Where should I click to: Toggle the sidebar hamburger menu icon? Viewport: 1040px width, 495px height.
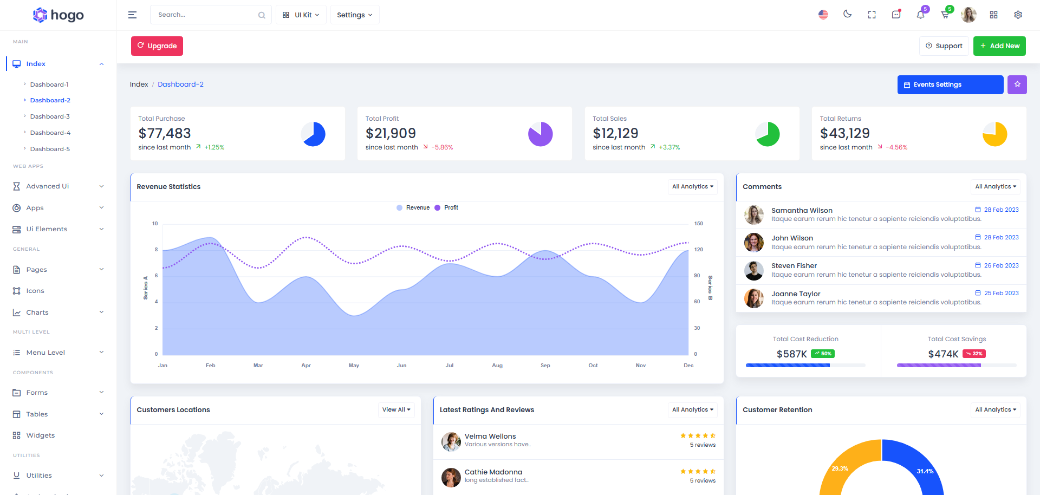click(132, 15)
